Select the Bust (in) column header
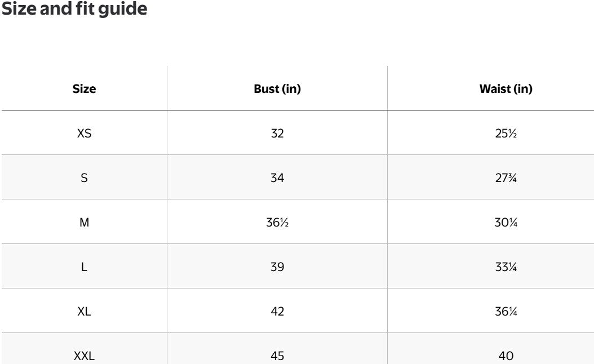The image size is (594, 364). [x=277, y=89]
